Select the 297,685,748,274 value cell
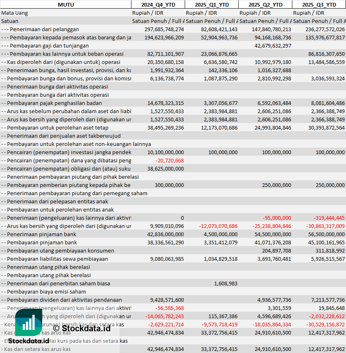Screen dimensions: 346x353 pyautogui.click(x=164, y=29)
